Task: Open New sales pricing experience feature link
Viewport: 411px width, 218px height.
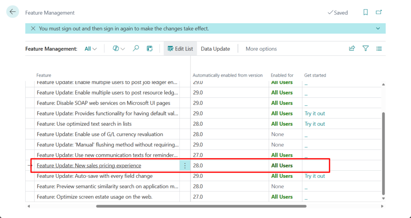Action: pos(89,165)
